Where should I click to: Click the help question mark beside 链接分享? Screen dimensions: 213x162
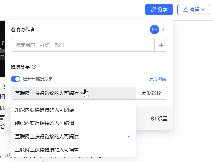tap(34, 67)
